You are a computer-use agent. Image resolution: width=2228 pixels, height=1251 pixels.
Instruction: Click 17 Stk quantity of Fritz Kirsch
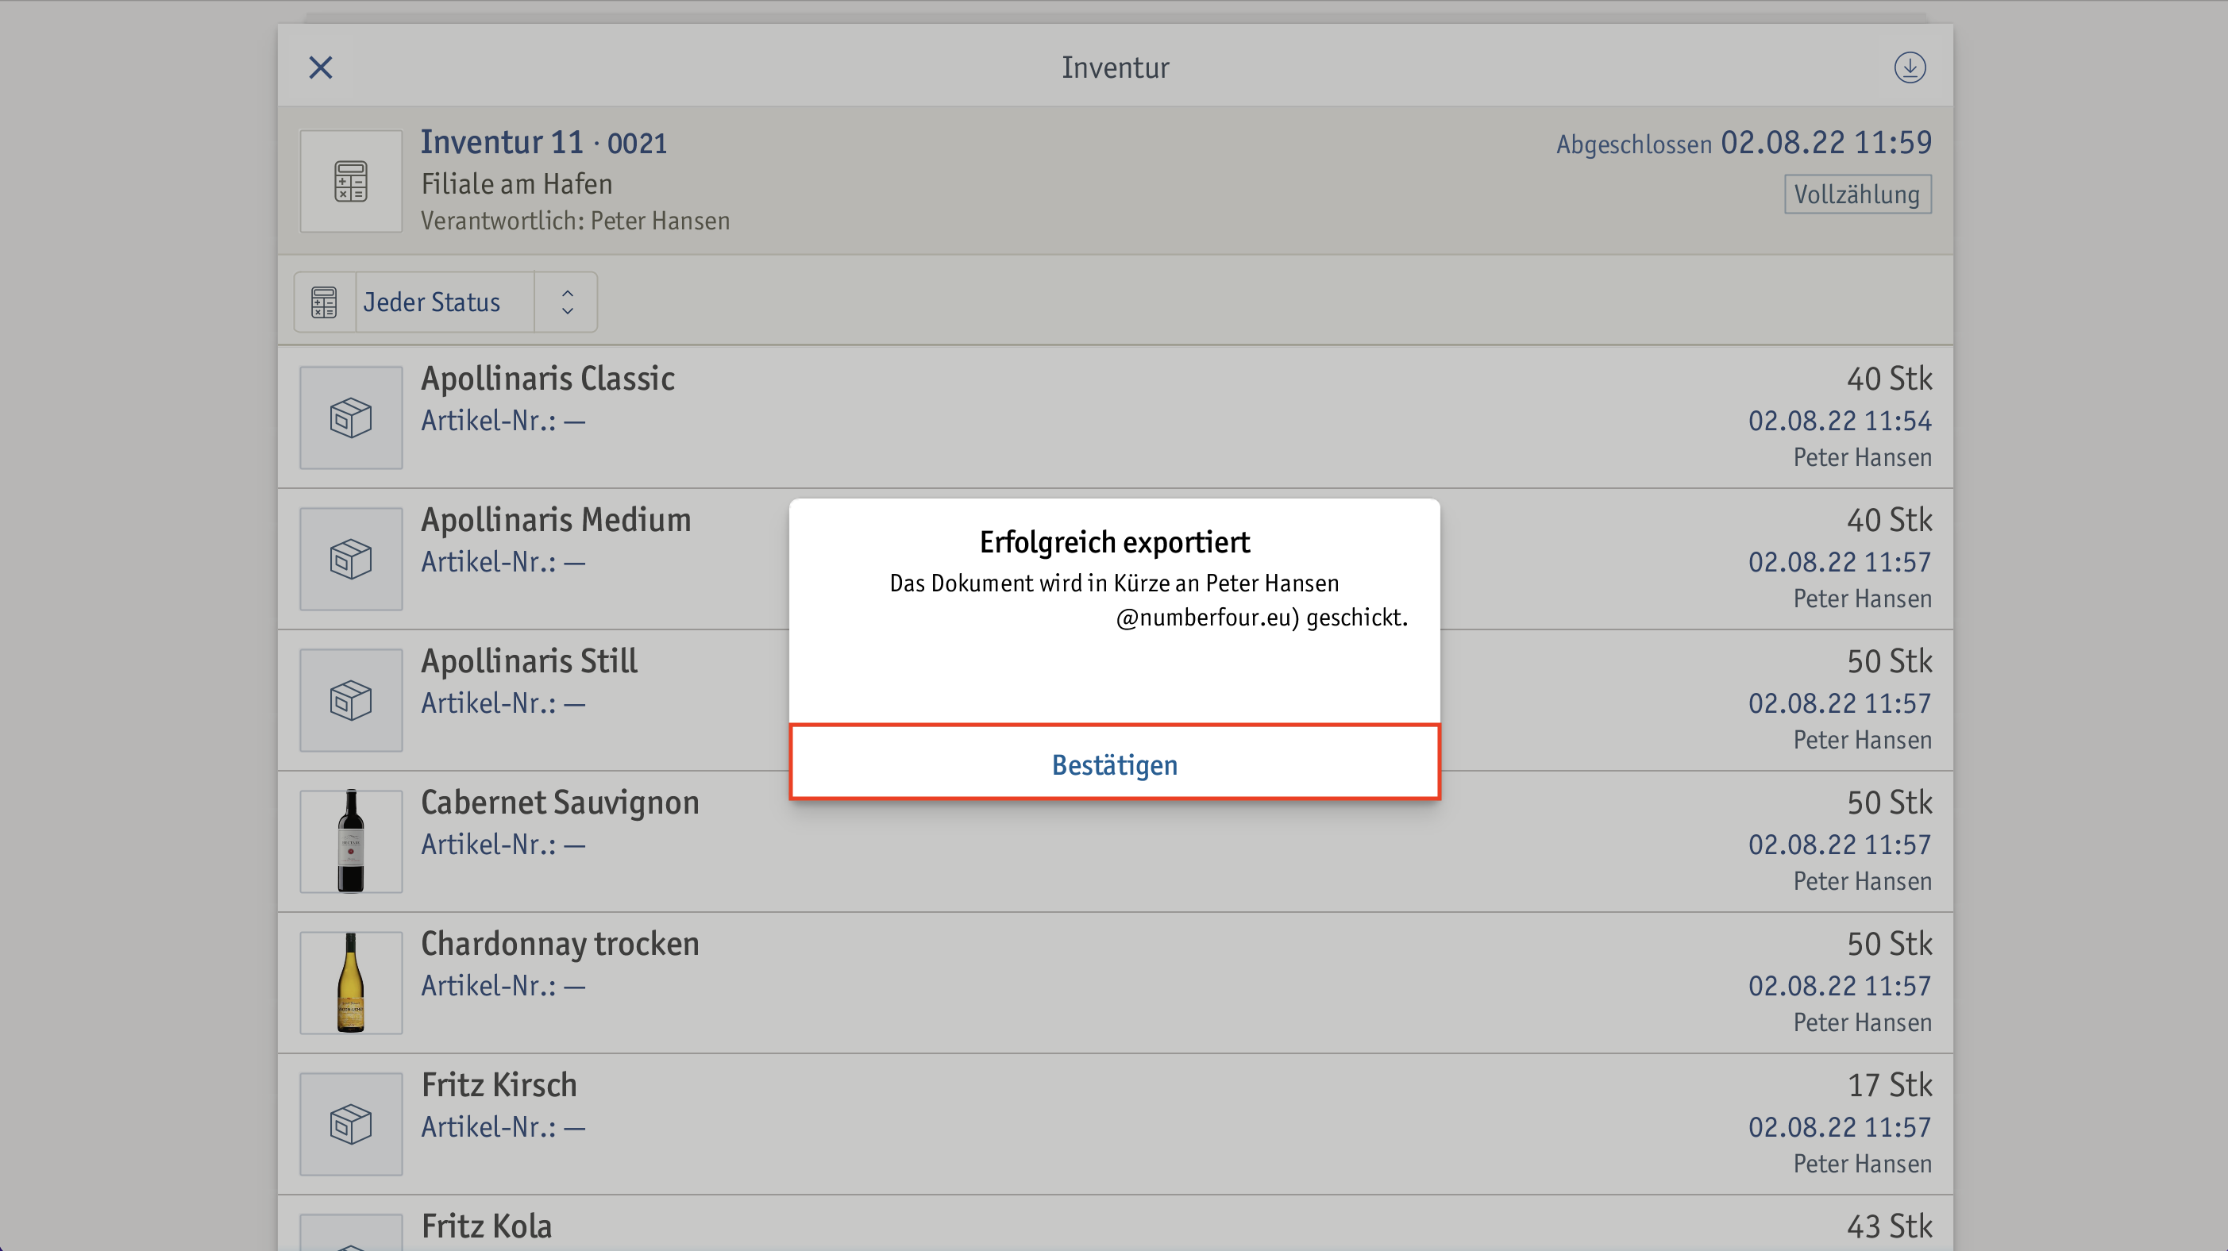(1890, 1085)
